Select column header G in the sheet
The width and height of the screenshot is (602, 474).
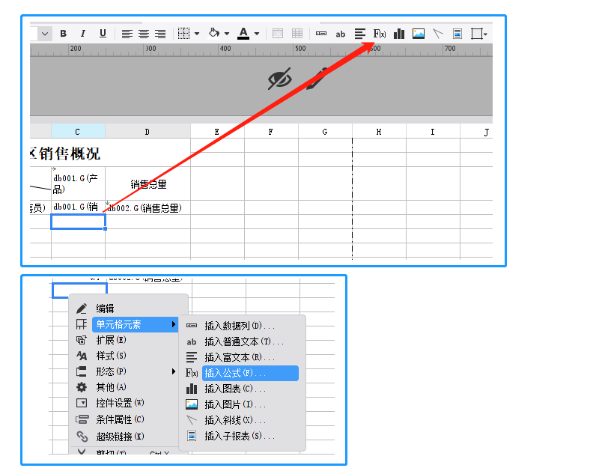(324, 131)
